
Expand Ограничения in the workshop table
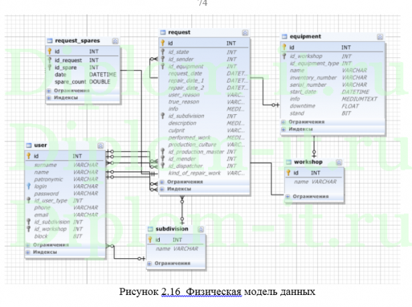[x=288, y=196]
